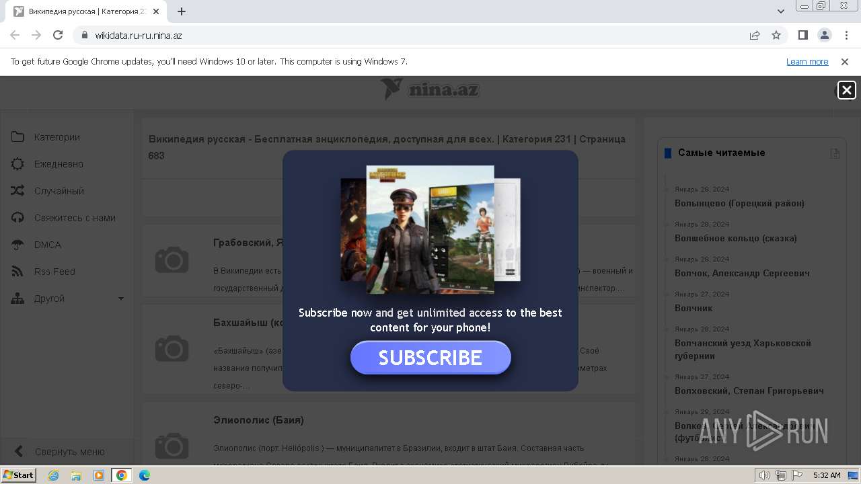
Task: Click the nina.az logo in the header
Action: click(430, 89)
